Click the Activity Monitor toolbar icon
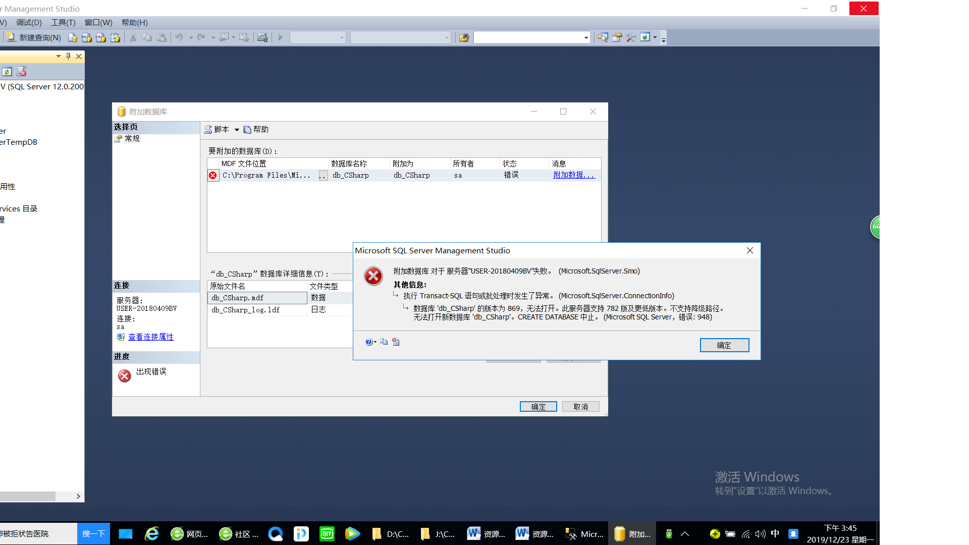 tap(262, 37)
